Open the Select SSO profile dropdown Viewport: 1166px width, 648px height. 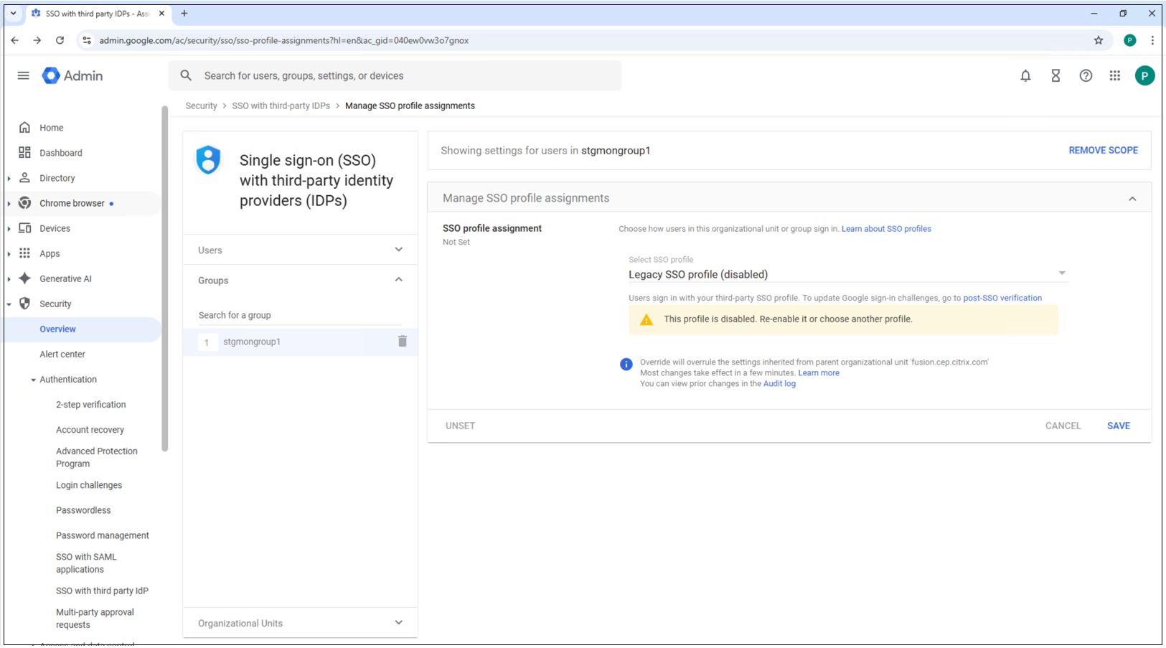848,274
